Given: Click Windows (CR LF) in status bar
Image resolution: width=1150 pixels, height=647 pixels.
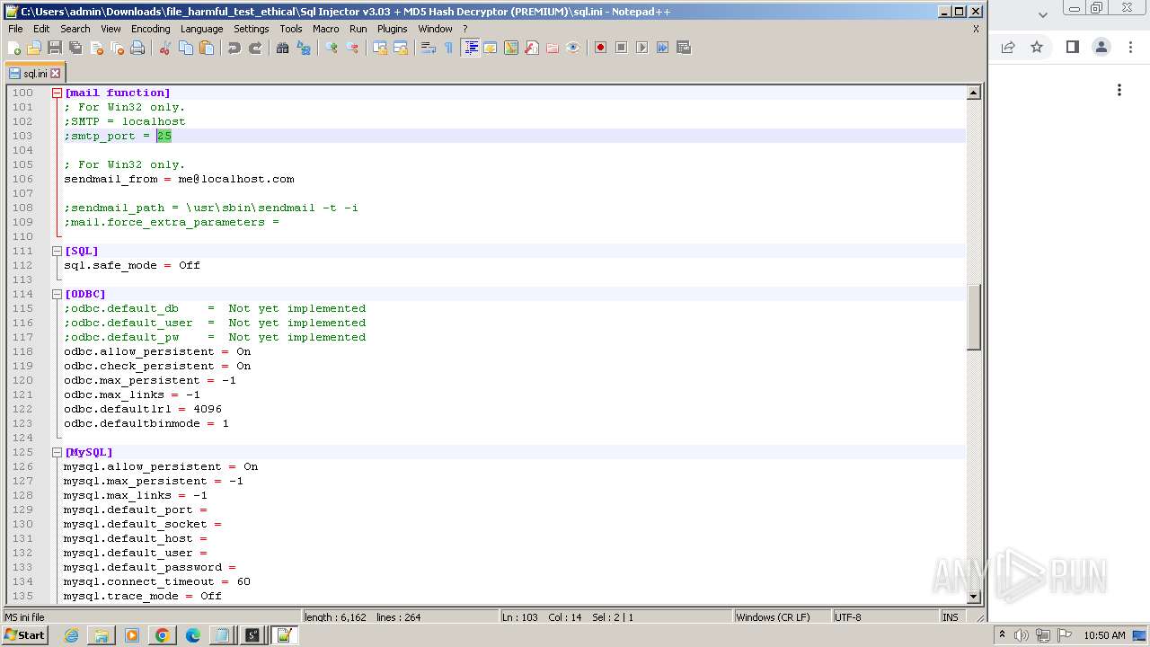Looking at the screenshot, I should pos(773,617).
